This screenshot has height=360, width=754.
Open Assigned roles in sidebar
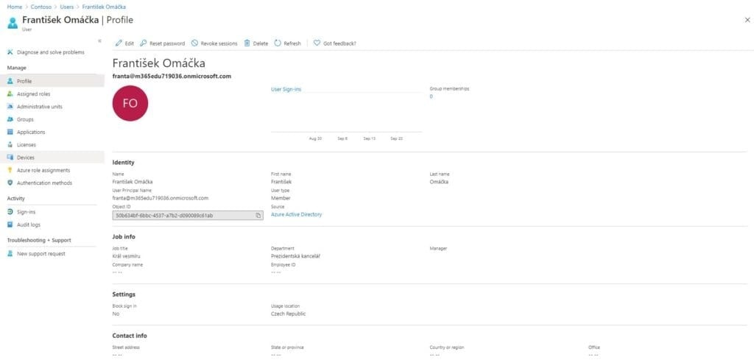click(33, 94)
